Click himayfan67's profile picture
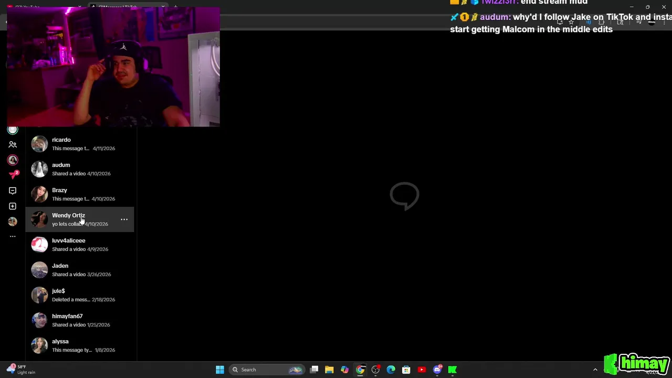The height and width of the screenshot is (378, 672). tap(39, 320)
